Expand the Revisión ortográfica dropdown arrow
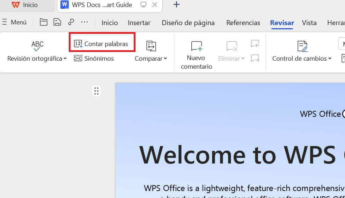The width and height of the screenshot is (345, 198). coord(65,59)
